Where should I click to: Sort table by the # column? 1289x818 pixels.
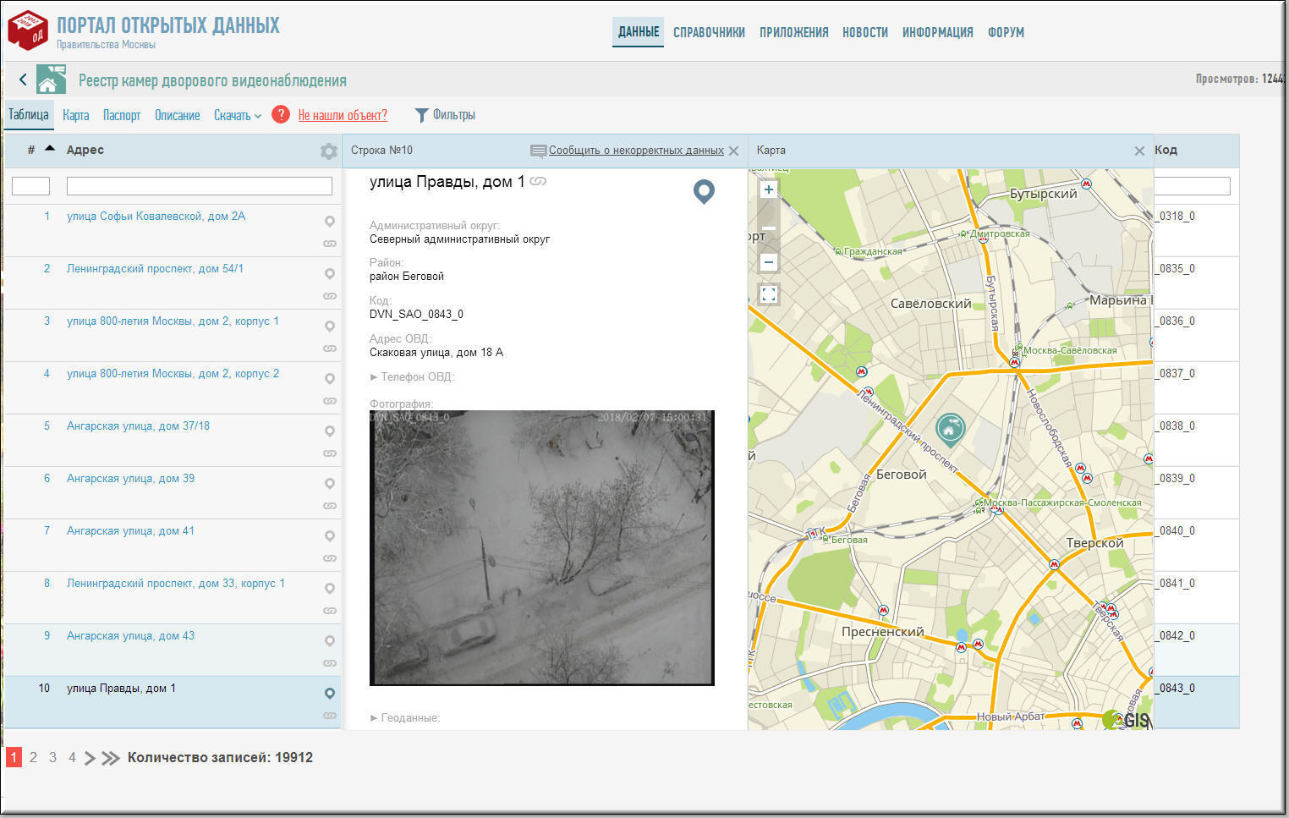pos(31,150)
